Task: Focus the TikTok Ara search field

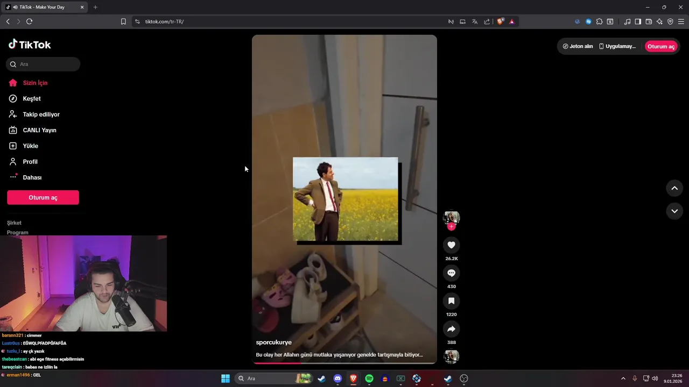Action: (43, 64)
